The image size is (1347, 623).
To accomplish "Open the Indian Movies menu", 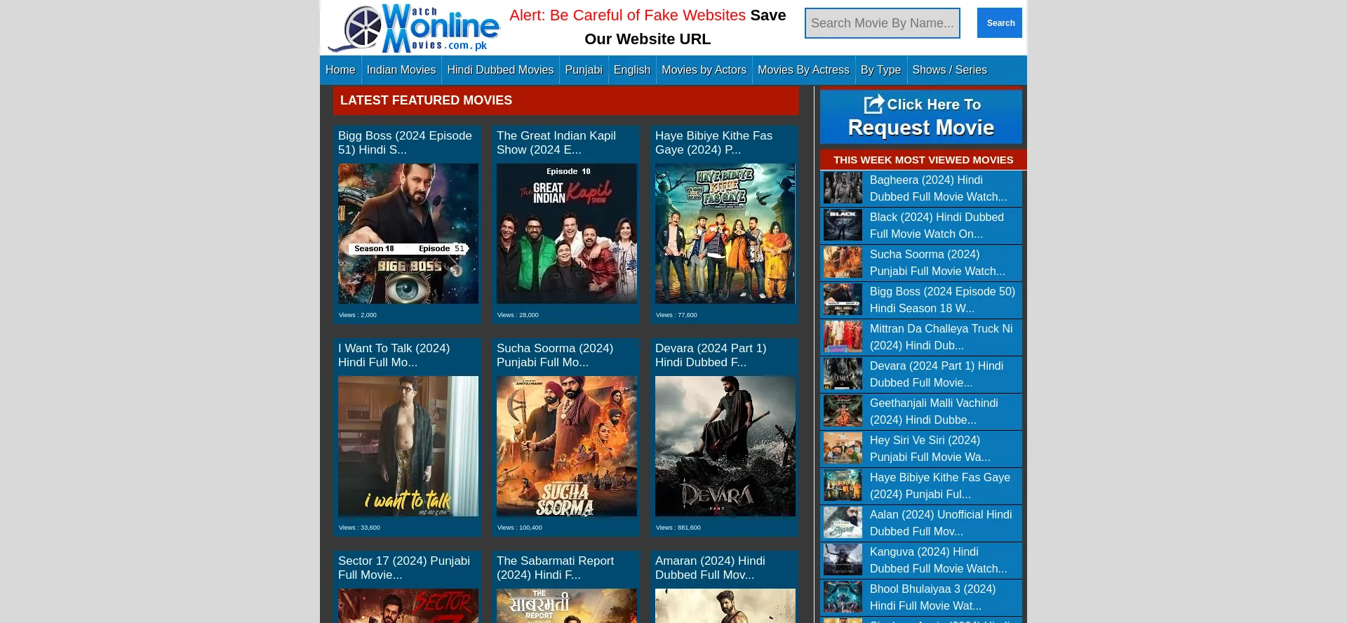I will point(401,70).
